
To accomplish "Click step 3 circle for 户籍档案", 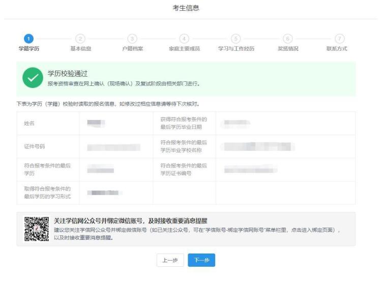I will [x=132, y=39].
